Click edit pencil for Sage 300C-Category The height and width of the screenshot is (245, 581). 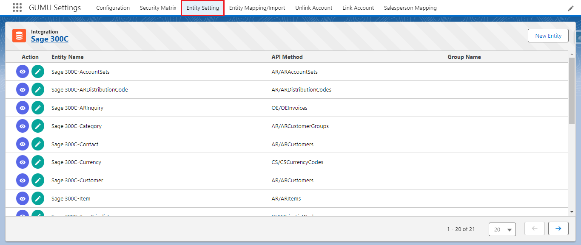coord(38,126)
